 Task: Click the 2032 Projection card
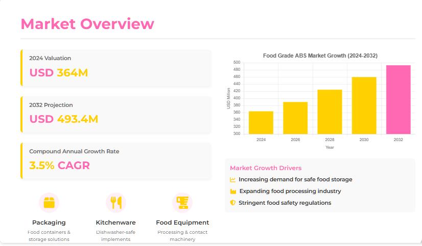click(x=116, y=115)
